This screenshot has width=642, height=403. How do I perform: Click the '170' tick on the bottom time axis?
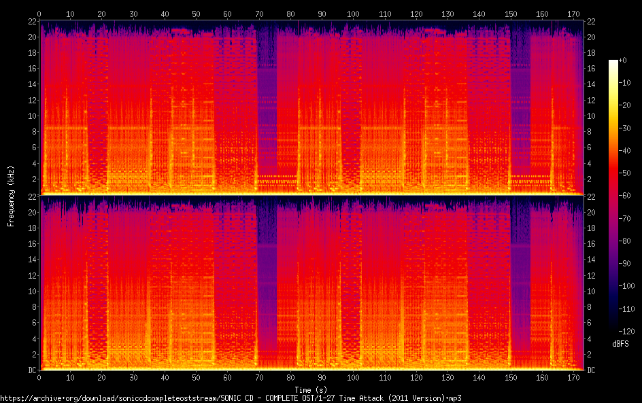pos(573,377)
